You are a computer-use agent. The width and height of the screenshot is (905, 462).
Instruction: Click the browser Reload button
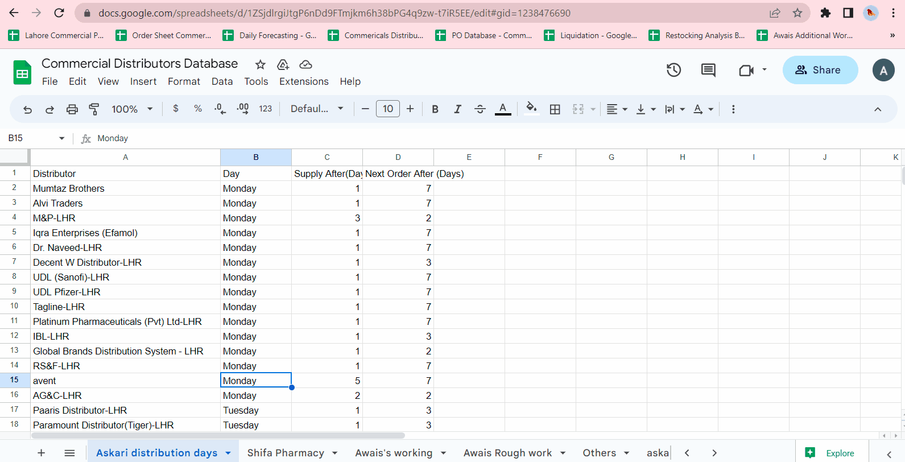coord(59,13)
